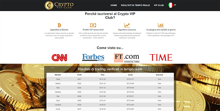The width and height of the screenshot is (220, 111).
Task: Click the $247 profit value
Action: click(80, 109)
